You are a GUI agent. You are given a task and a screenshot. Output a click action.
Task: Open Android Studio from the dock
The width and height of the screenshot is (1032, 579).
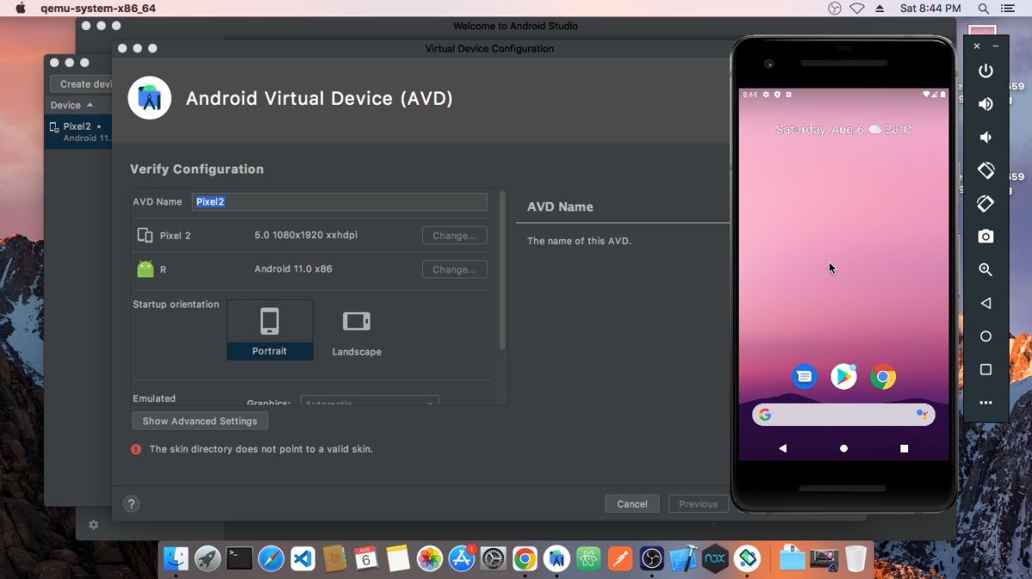pyautogui.click(x=556, y=558)
